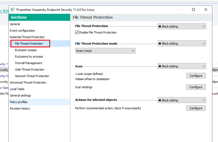Image resolution: width=218 pixels, height=142 pixels.
Task: Uncheck Enable File Threat Protection checkbox
Action: point(77,32)
